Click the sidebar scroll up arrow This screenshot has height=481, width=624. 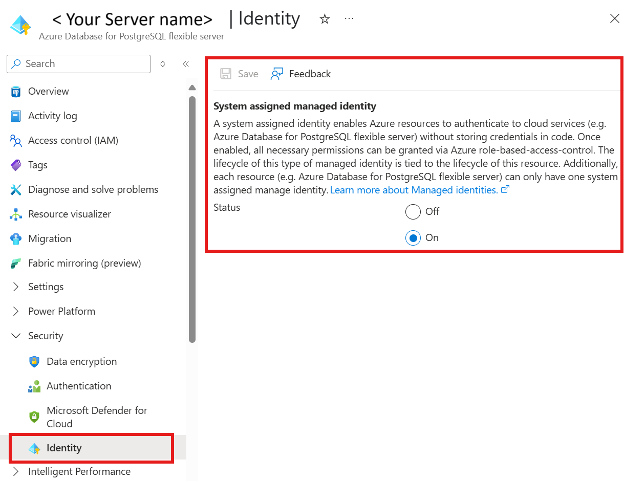click(192, 88)
